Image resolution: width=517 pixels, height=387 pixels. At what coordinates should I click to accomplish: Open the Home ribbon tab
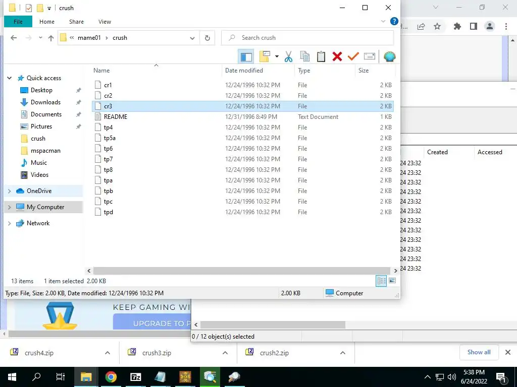point(47,22)
